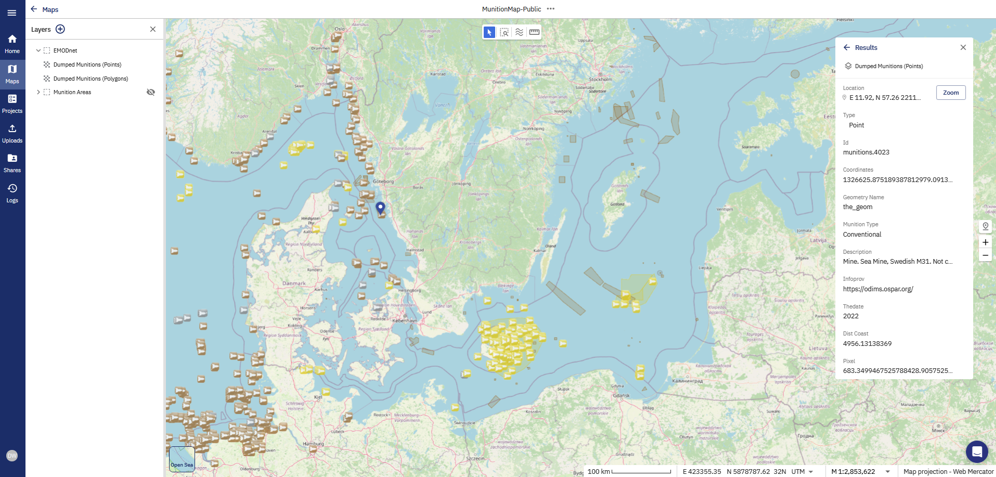The image size is (996, 477).
Task: Click the the_geom geometry name value
Action: [858, 207]
